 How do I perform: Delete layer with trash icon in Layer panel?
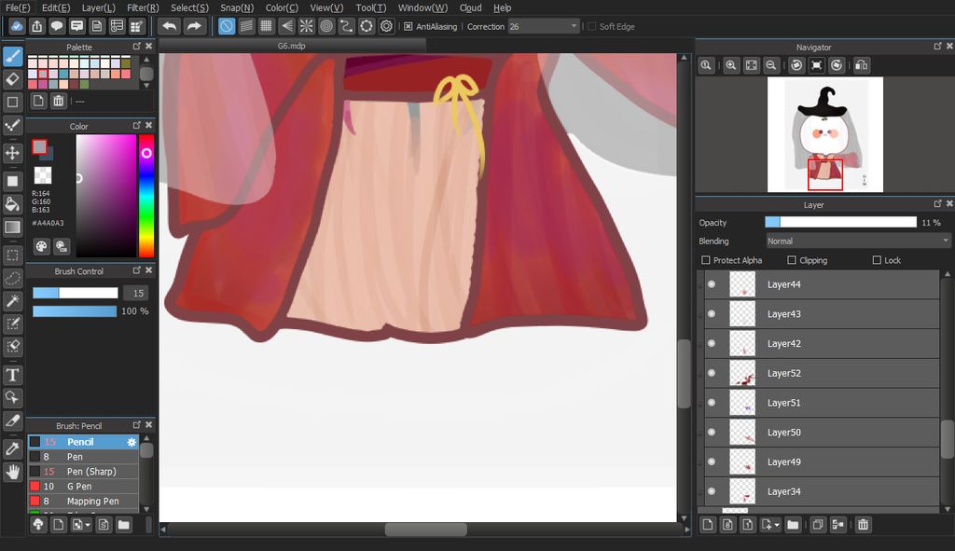(x=863, y=524)
